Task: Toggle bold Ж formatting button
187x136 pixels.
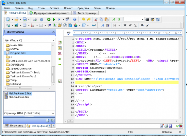Action: (x=125, y=25)
